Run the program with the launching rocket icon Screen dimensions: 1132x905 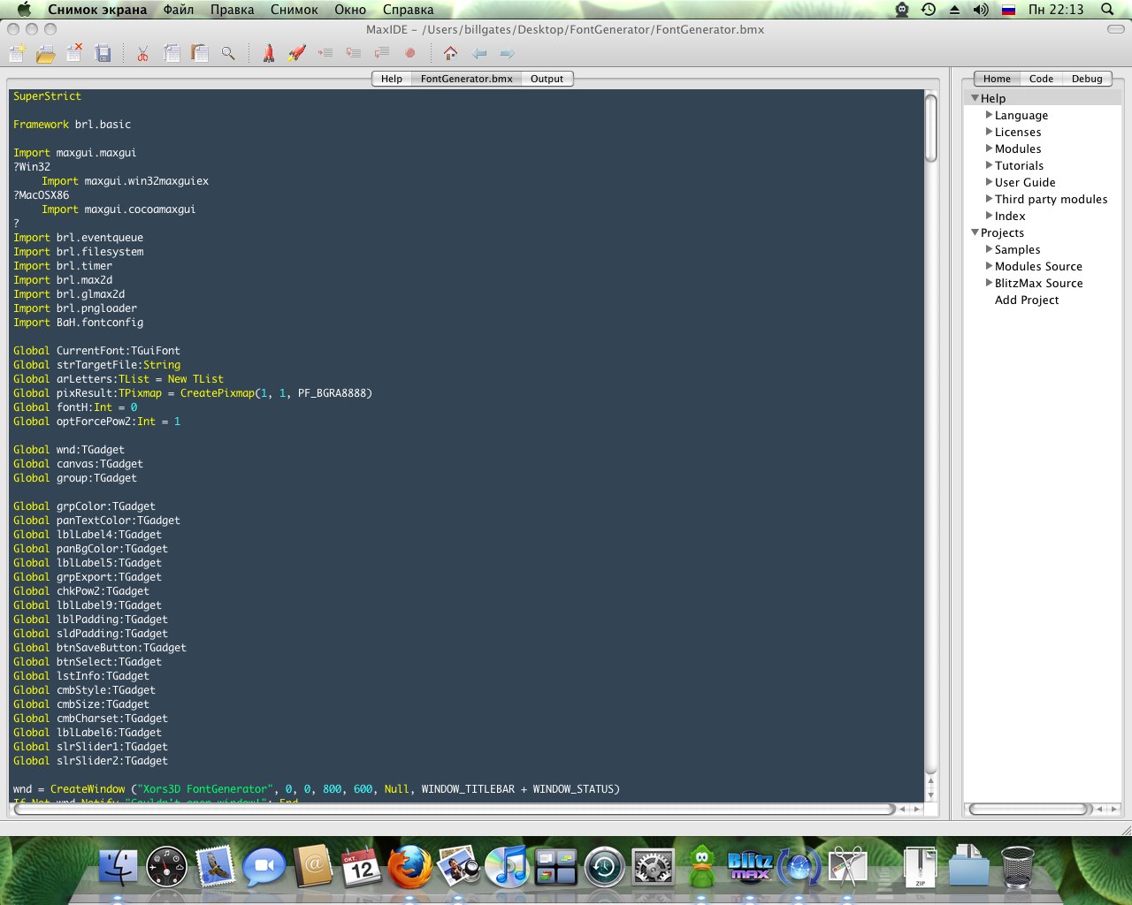coord(297,54)
